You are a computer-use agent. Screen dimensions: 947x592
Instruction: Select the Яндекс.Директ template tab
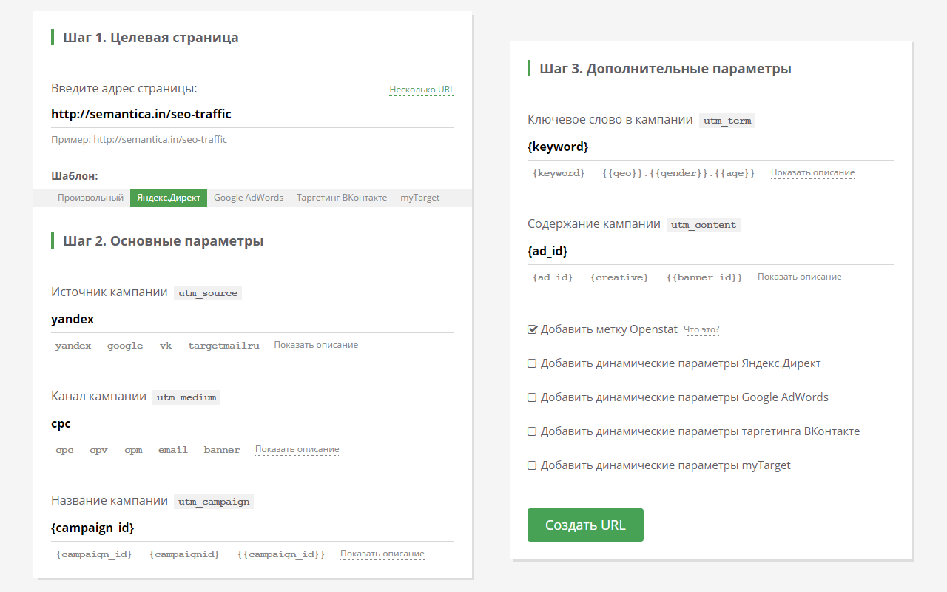169,198
